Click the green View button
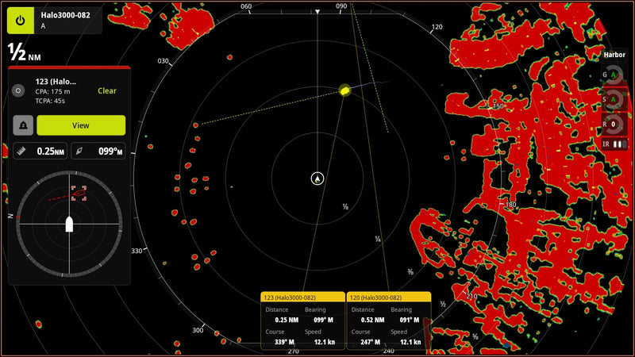The width and height of the screenshot is (635, 357). (x=81, y=125)
